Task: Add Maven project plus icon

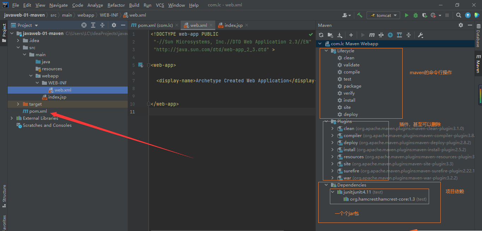Action: click(x=351, y=35)
